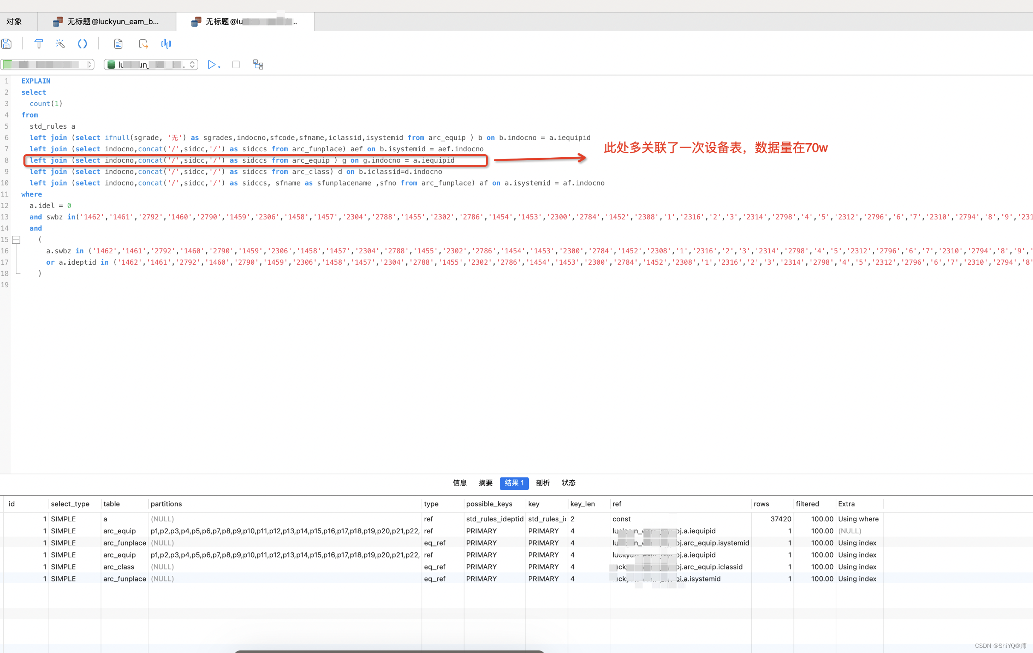Click the 'const' ref cell

tap(681, 519)
